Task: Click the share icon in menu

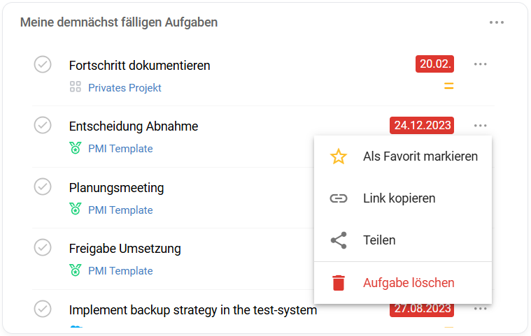Action: tap(339, 240)
